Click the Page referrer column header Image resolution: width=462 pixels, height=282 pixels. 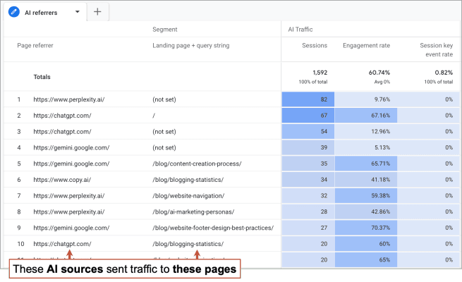[35, 46]
